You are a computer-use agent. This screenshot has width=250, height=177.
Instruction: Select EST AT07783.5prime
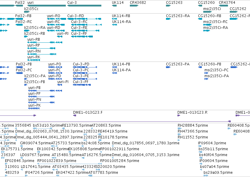pos(103,173)
